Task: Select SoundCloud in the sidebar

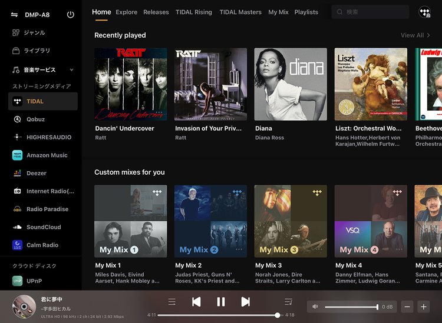Action: click(44, 227)
